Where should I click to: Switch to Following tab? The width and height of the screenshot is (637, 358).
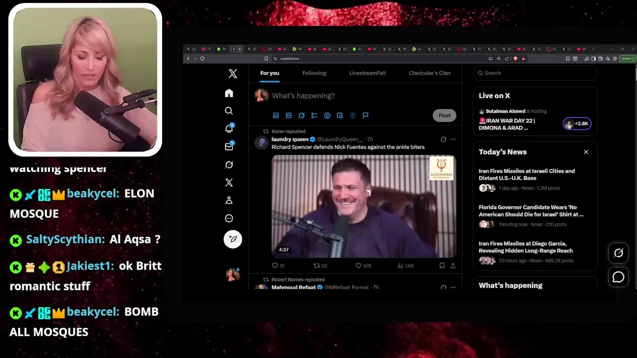(314, 73)
